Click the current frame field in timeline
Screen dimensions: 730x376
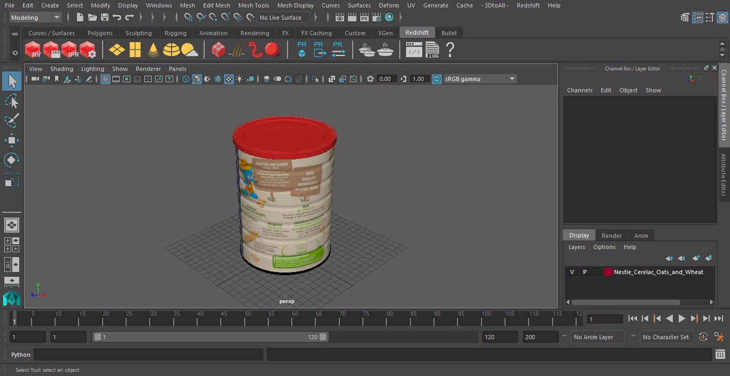[604, 319]
